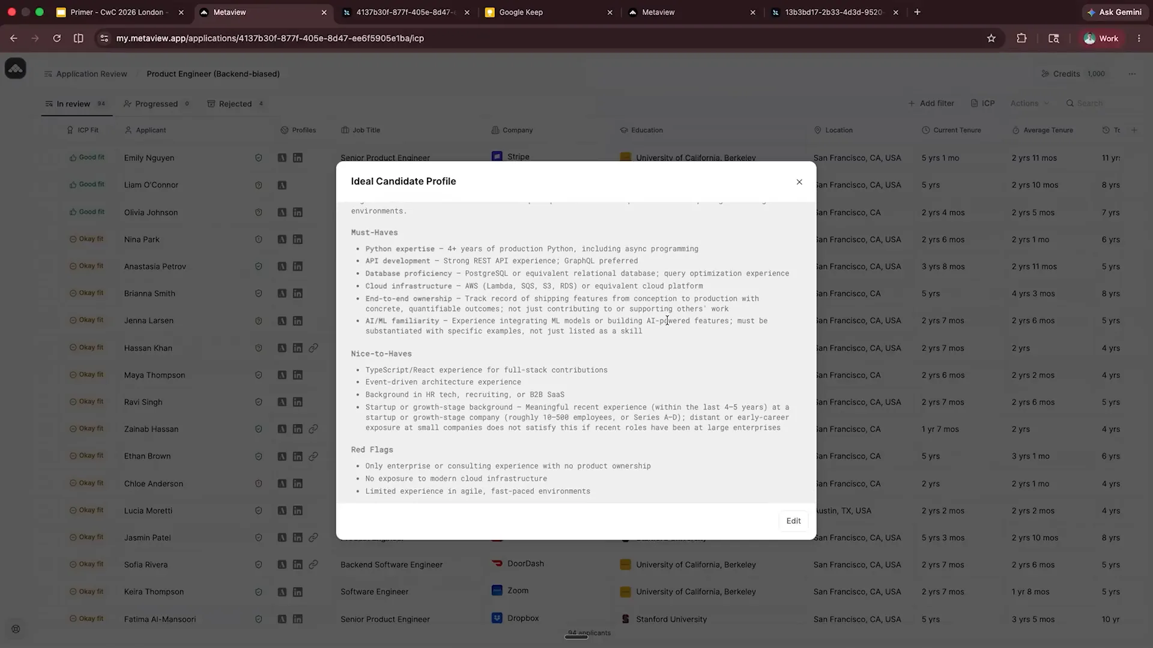The height and width of the screenshot is (648, 1153).
Task: Click the browser address bar
Action: click(x=540, y=38)
